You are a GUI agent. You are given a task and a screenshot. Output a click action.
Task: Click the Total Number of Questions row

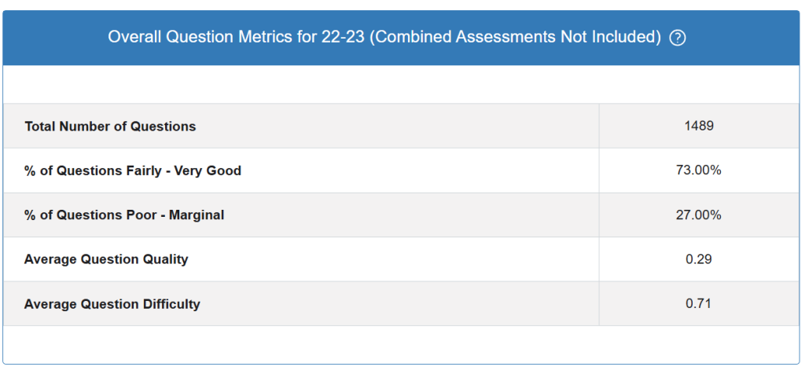pos(401,126)
